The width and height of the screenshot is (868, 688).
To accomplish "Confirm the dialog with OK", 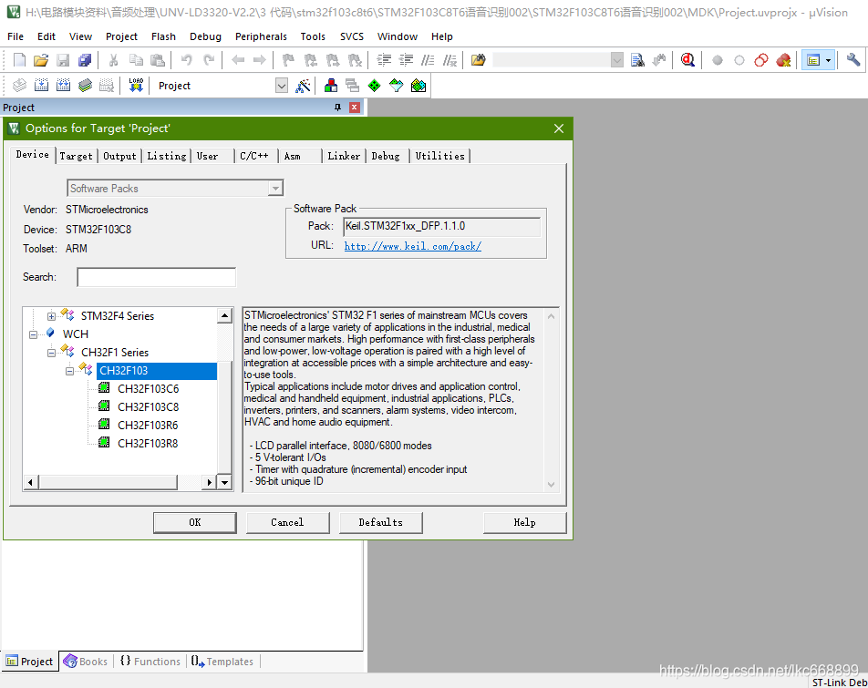I will pos(195,523).
